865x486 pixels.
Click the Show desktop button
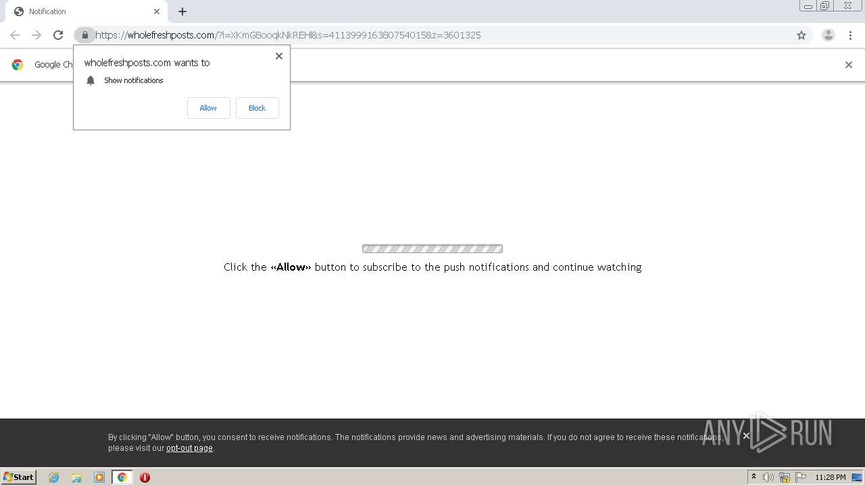coord(857,477)
